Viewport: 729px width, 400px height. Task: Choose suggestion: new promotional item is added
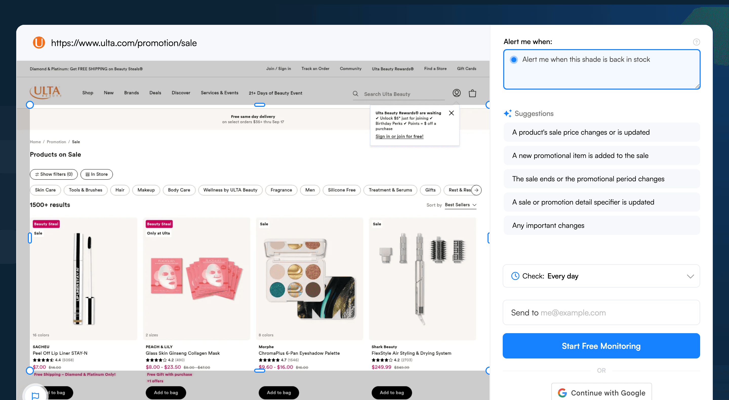tap(602, 155)
